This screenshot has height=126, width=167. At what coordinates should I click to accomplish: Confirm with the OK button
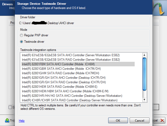pyautogui.click(x=118, y=121)
